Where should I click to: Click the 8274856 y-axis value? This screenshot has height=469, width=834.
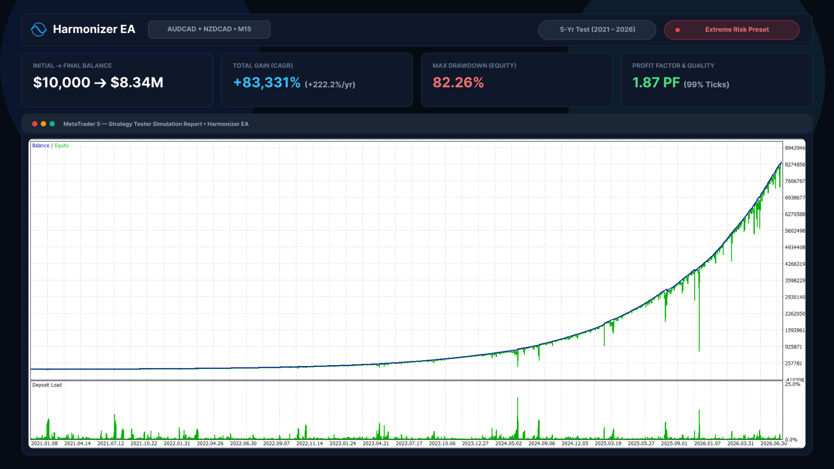(795, 165)
